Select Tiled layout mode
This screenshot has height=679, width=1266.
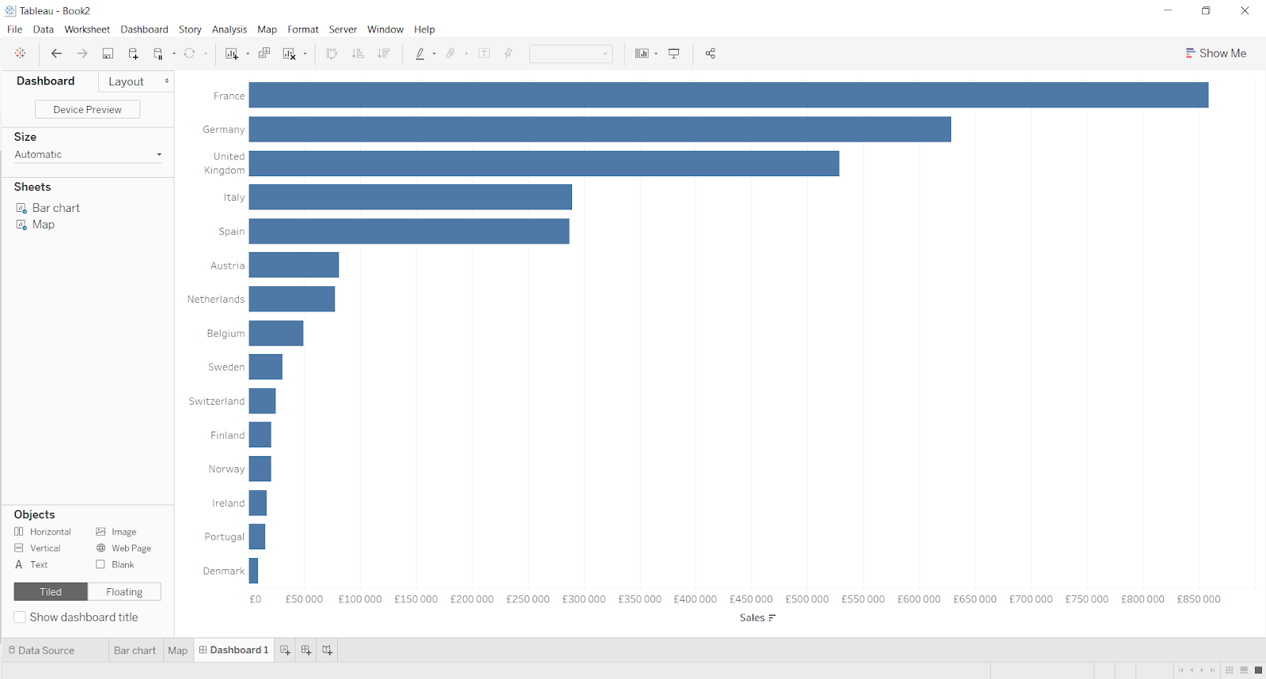click(51, 592)
